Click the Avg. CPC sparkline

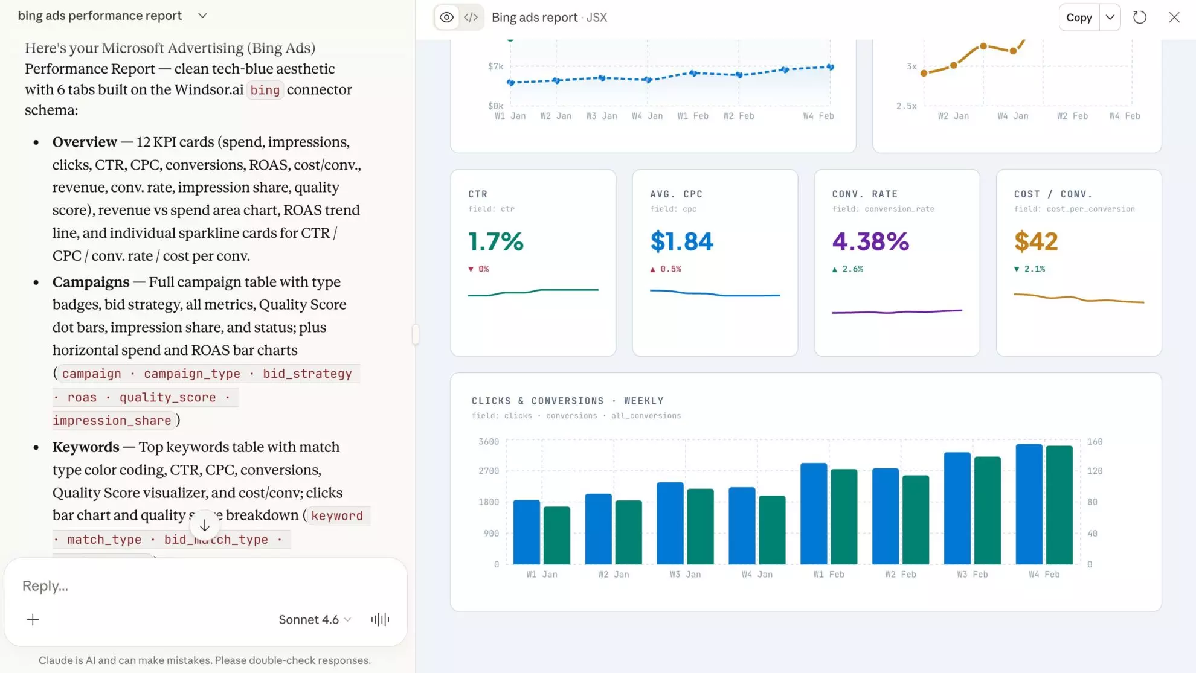click(x=715, y=293)
